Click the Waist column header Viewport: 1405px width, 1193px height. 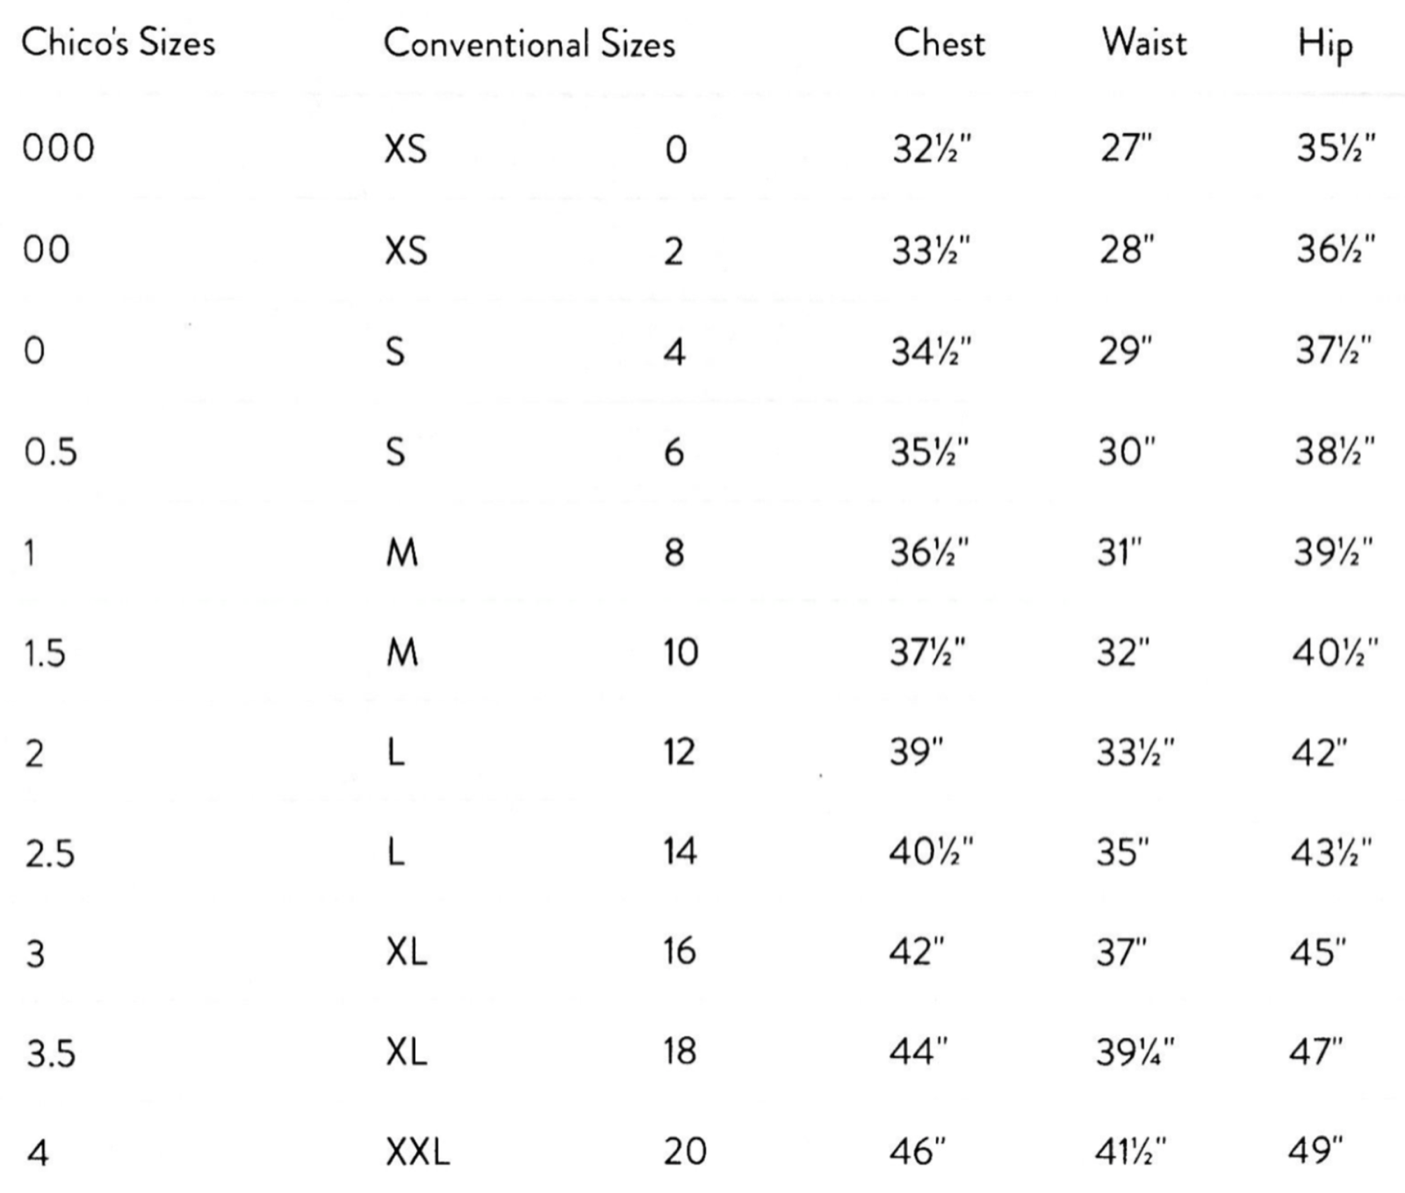pyautogui.click(x=1144, y=42)
